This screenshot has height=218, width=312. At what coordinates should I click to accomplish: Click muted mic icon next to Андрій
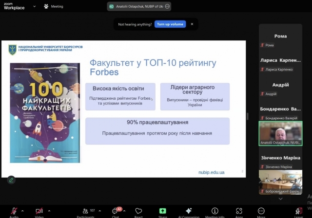pyautogui.click(x=262, y=94)
